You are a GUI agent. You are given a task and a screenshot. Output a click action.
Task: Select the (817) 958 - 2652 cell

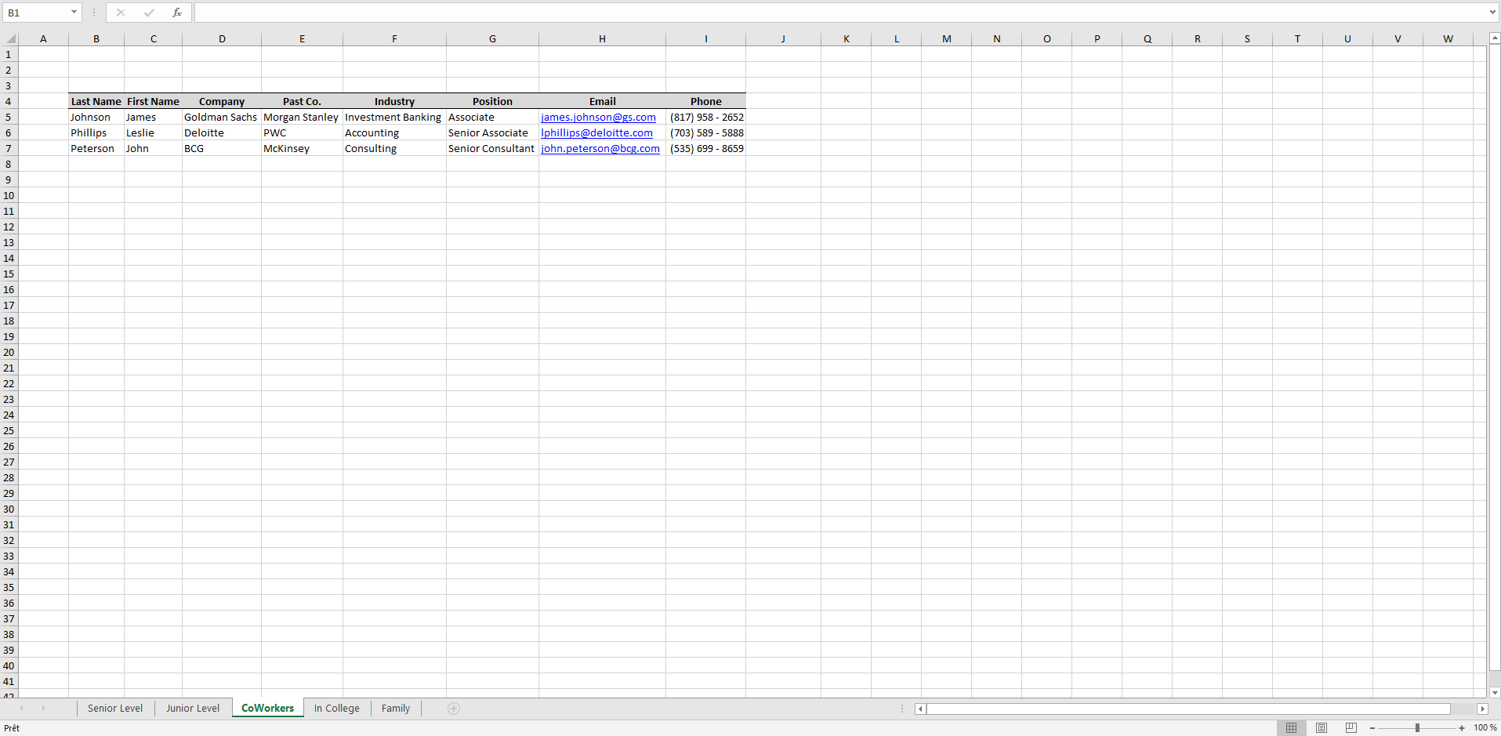coord(705,117)
